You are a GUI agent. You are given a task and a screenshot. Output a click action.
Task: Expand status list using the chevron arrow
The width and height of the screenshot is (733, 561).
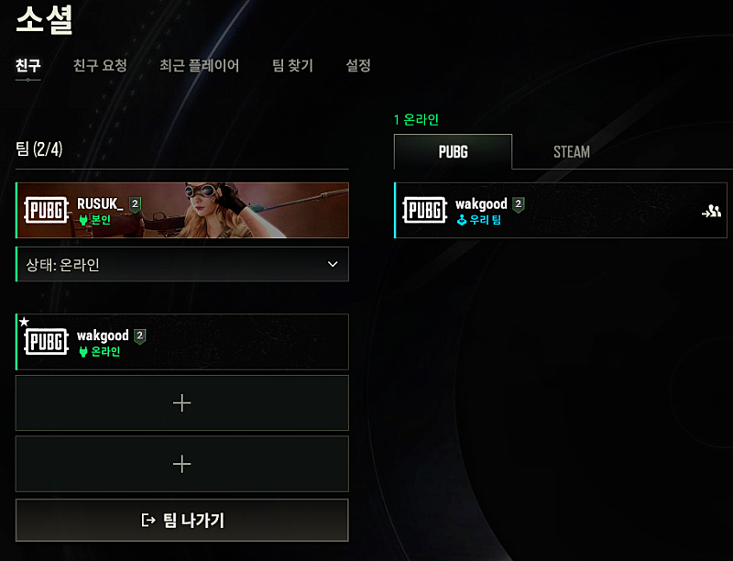tap(333, 264)
